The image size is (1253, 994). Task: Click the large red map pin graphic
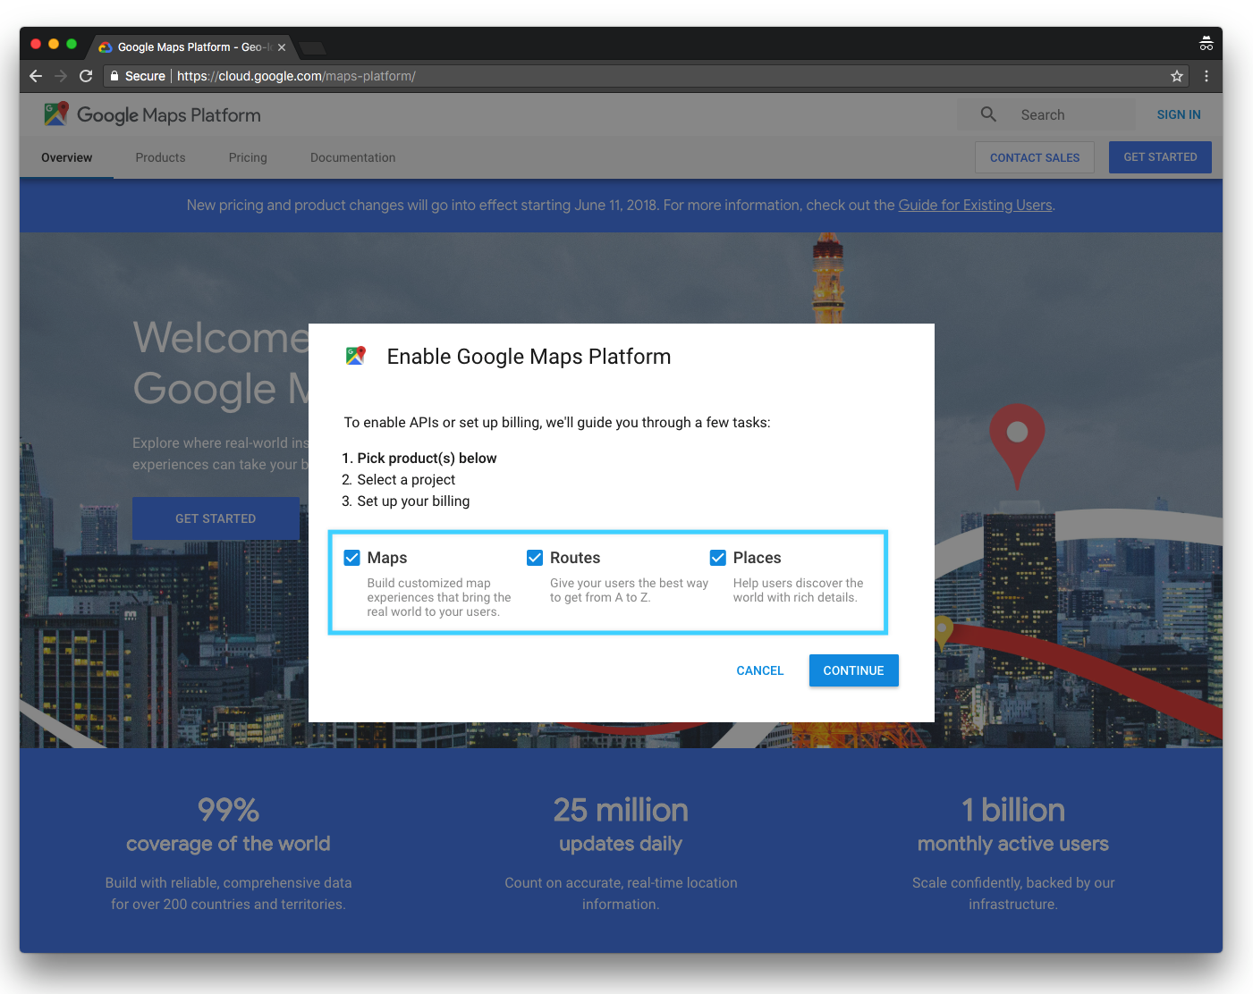(1017, 444)
